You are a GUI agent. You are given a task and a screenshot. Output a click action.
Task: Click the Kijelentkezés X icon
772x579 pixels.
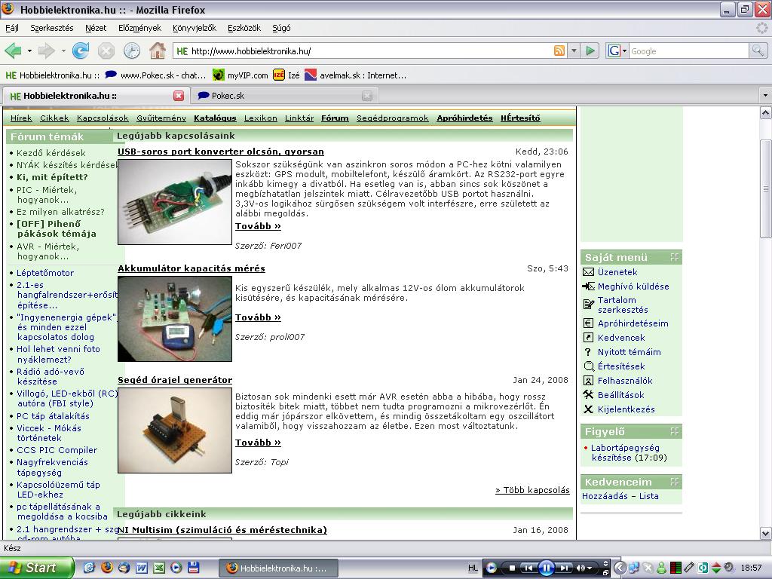coord(588,409)
